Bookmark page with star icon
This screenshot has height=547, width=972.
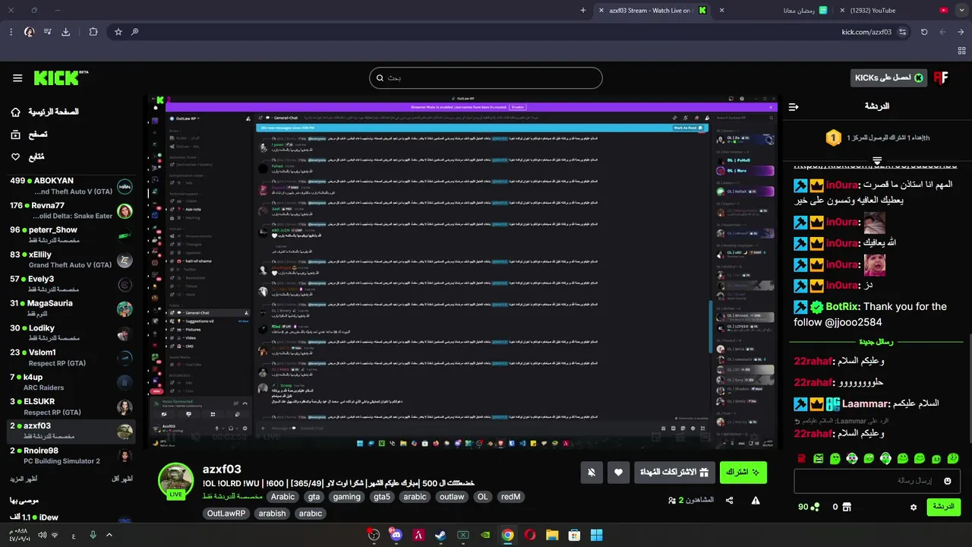pyautogui.click(x=118, y=32)
